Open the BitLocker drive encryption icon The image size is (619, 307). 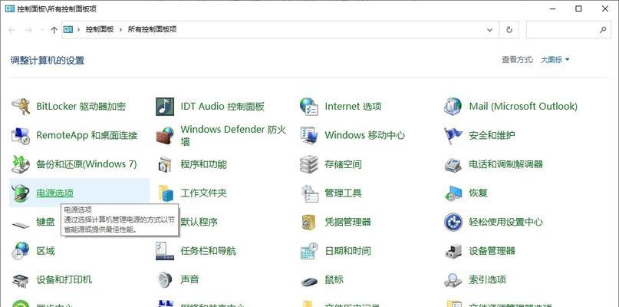click(21, 106)
